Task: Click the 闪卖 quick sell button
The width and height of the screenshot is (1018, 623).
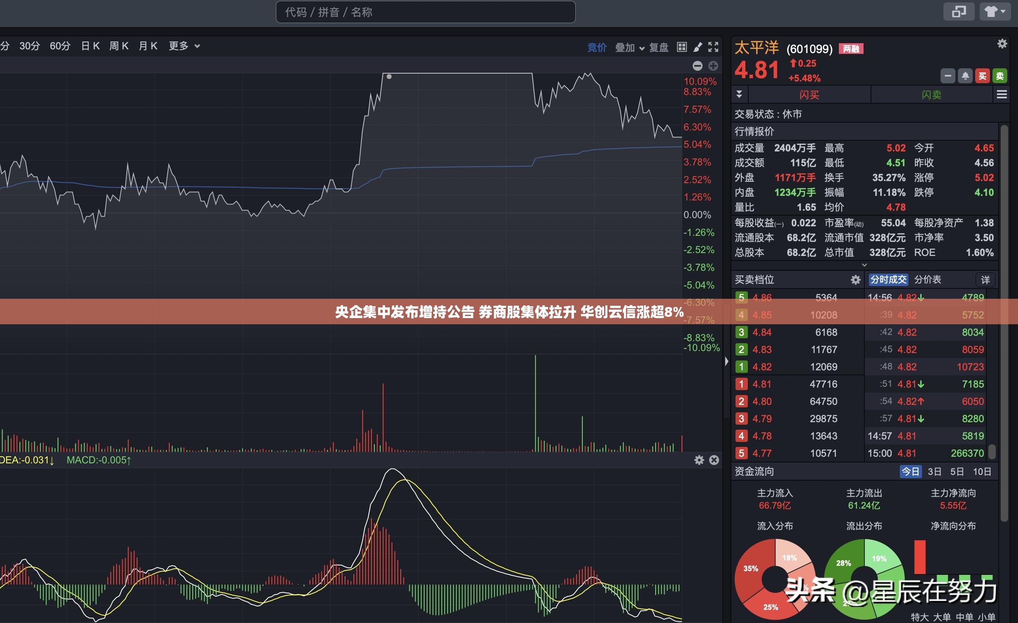Action: 932,95
